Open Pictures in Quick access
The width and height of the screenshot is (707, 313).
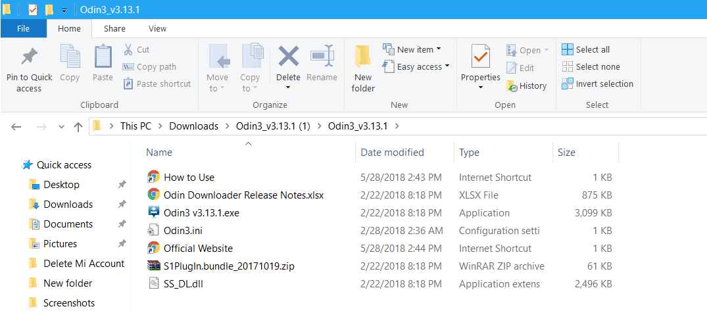click(x=61, y=244)
